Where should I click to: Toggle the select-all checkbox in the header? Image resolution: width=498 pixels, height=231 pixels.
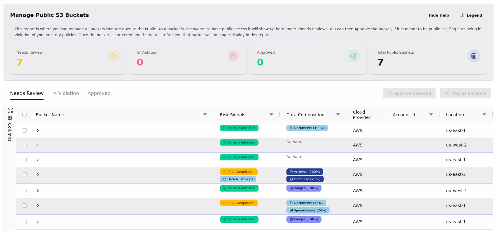coord(25,115)
